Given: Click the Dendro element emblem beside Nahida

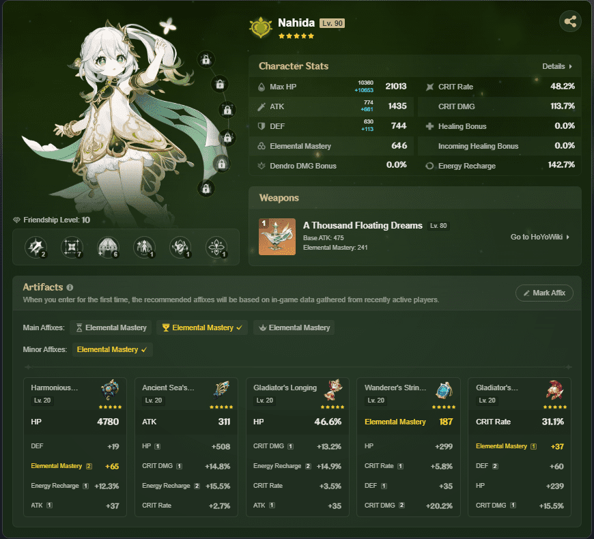Looking at the screenshot, I should [260, 27].
